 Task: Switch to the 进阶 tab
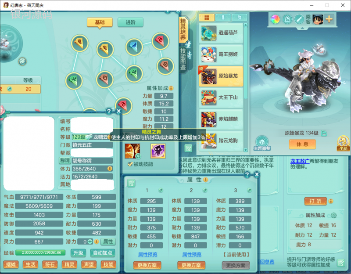click(131, 22)
